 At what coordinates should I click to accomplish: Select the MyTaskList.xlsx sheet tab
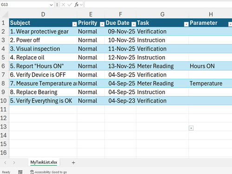click(44, 162)
